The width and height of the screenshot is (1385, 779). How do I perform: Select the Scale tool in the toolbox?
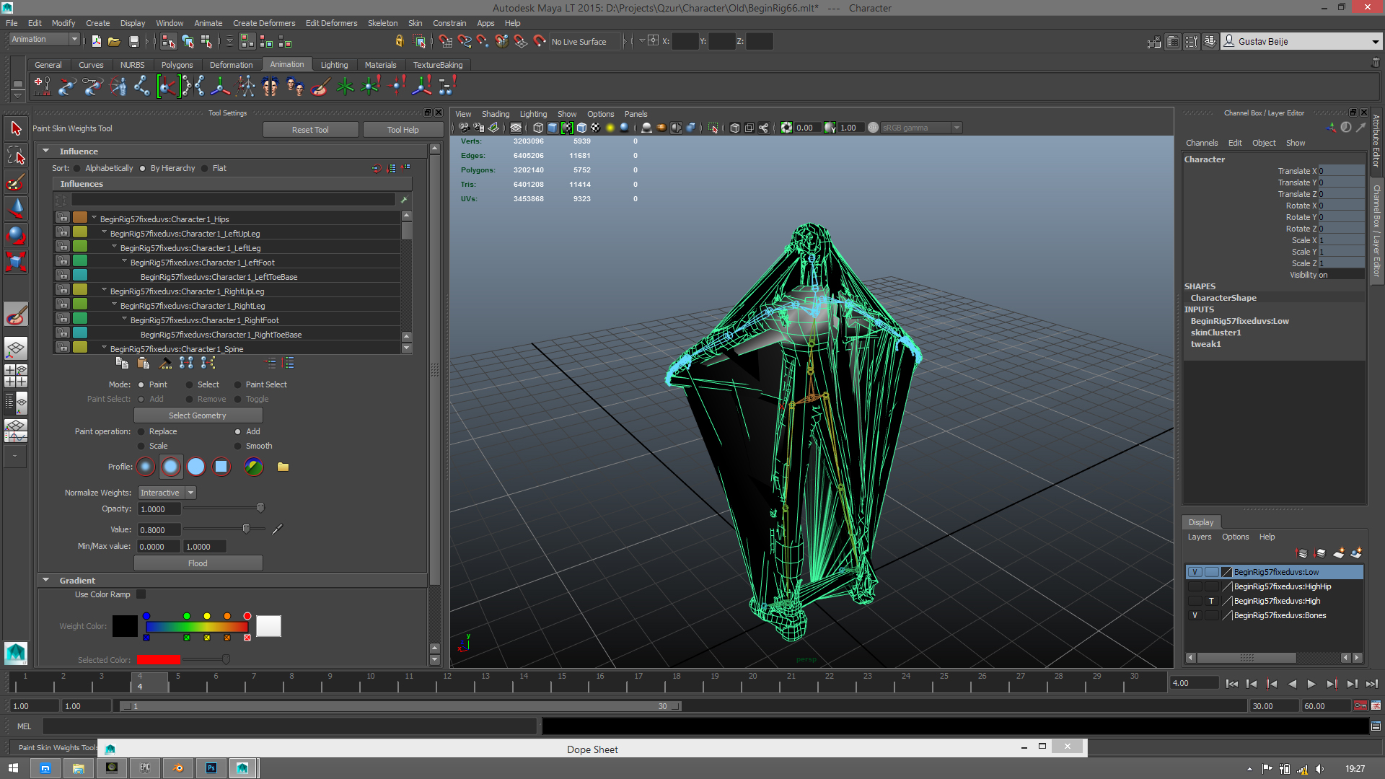[16, 262]
